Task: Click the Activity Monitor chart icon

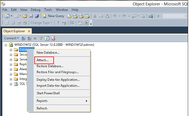Action: (151, 16)
